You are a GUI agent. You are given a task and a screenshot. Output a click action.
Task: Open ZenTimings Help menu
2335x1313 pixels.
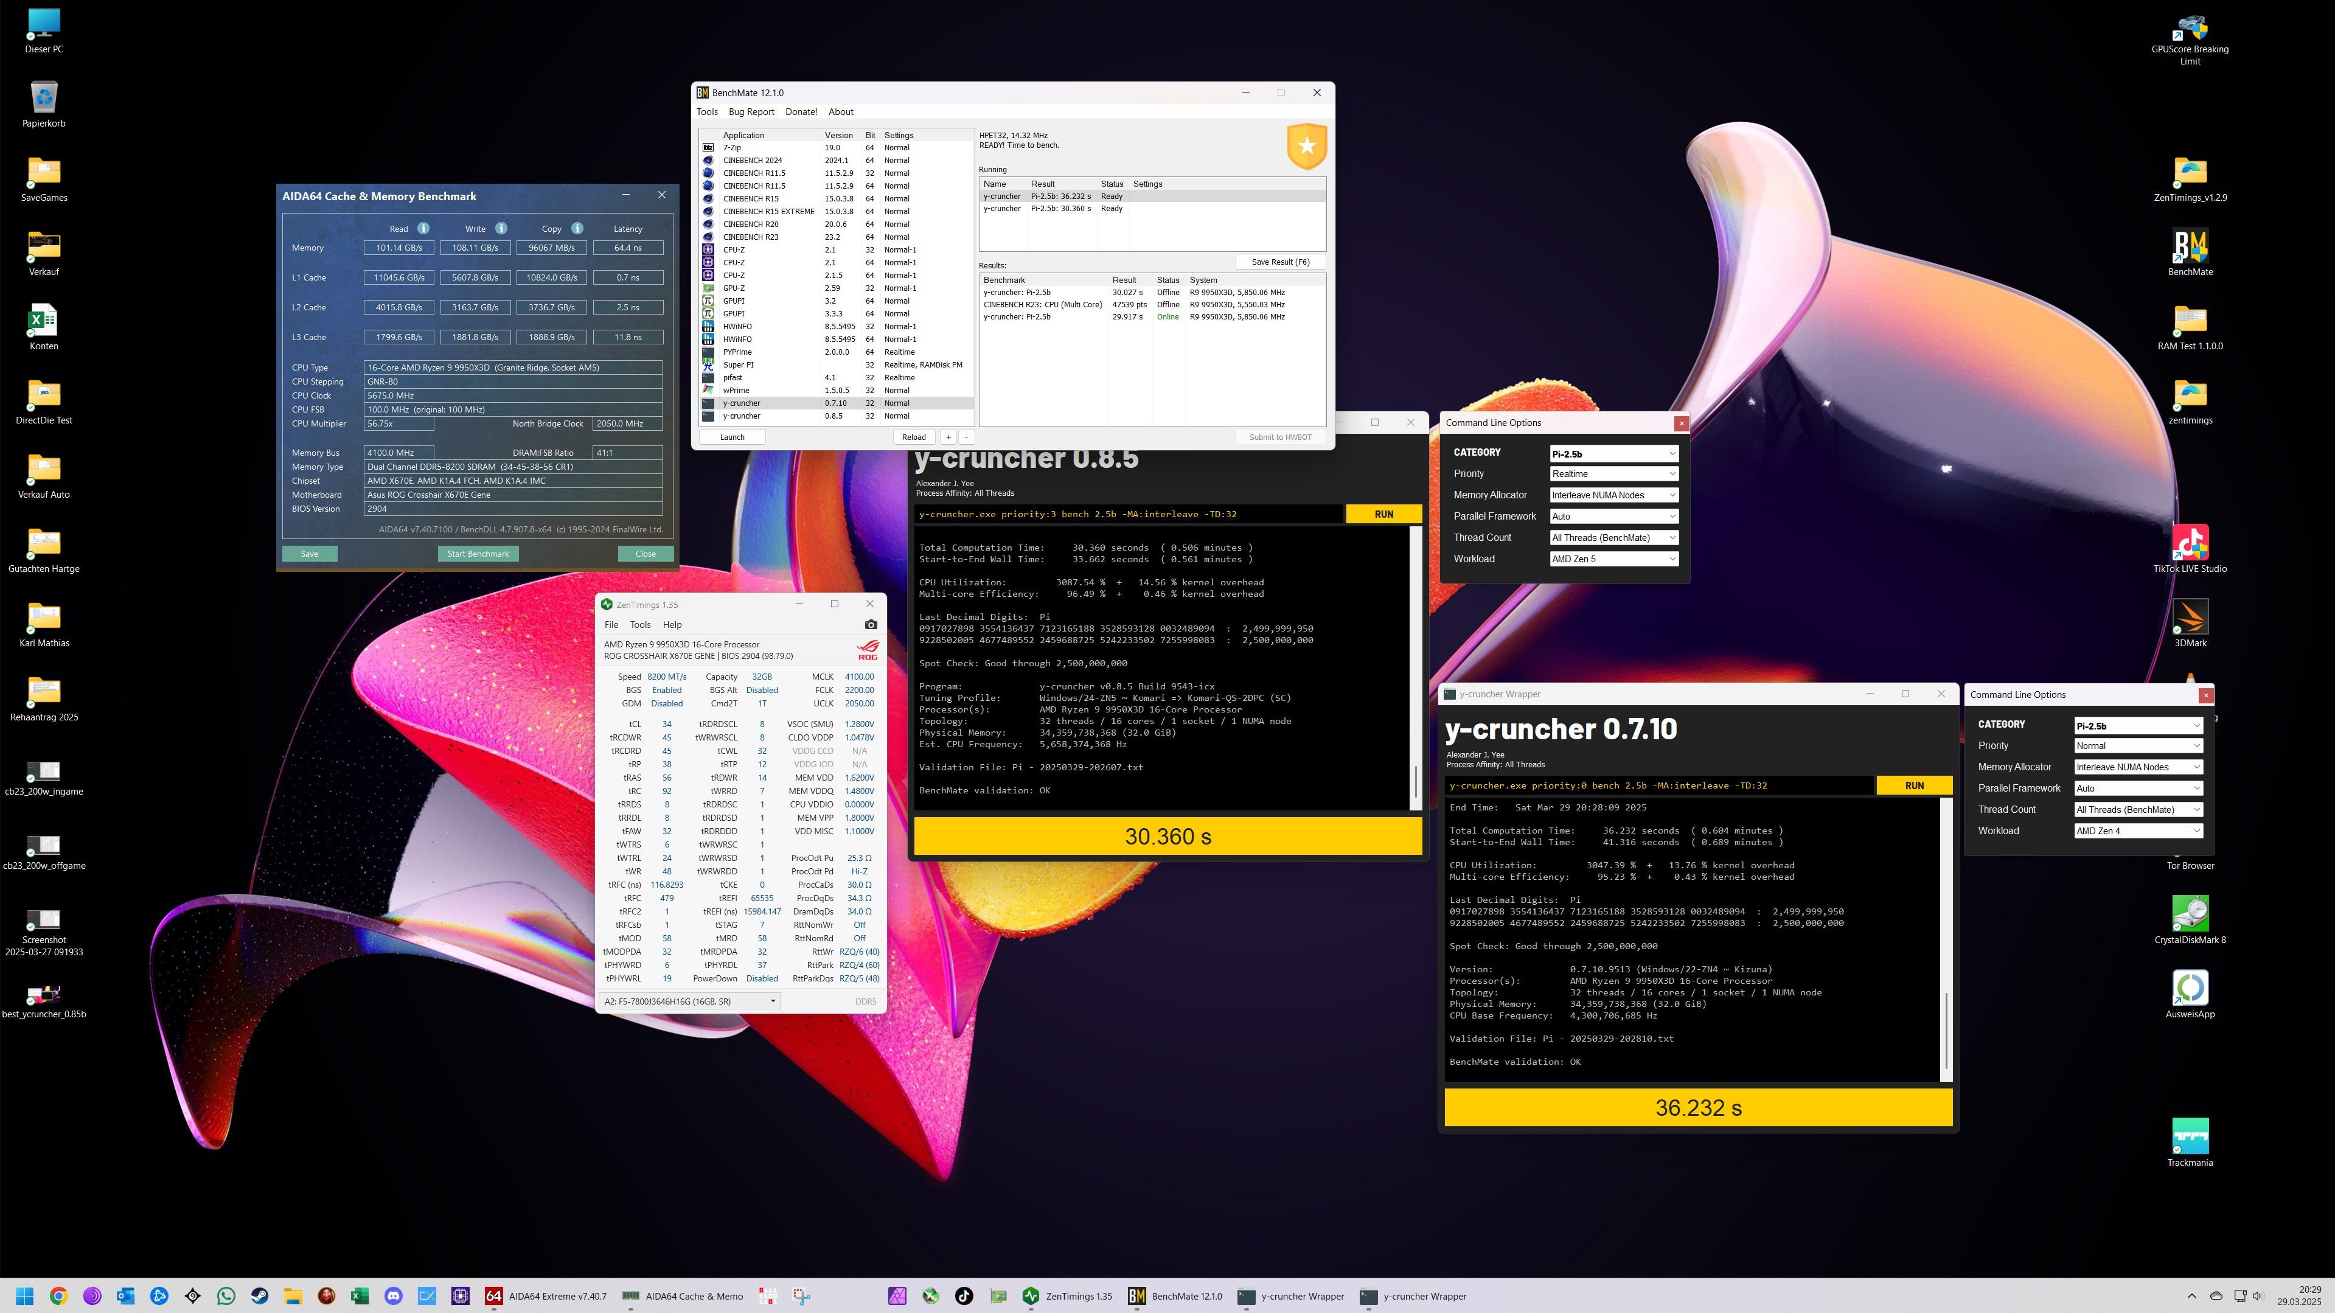[x=672, y=625]
